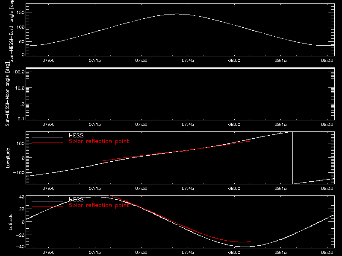This screenshot has width=342, height=256.
Task: Select Solar reflection point label in Latitude plot
Action: (99, 205)
